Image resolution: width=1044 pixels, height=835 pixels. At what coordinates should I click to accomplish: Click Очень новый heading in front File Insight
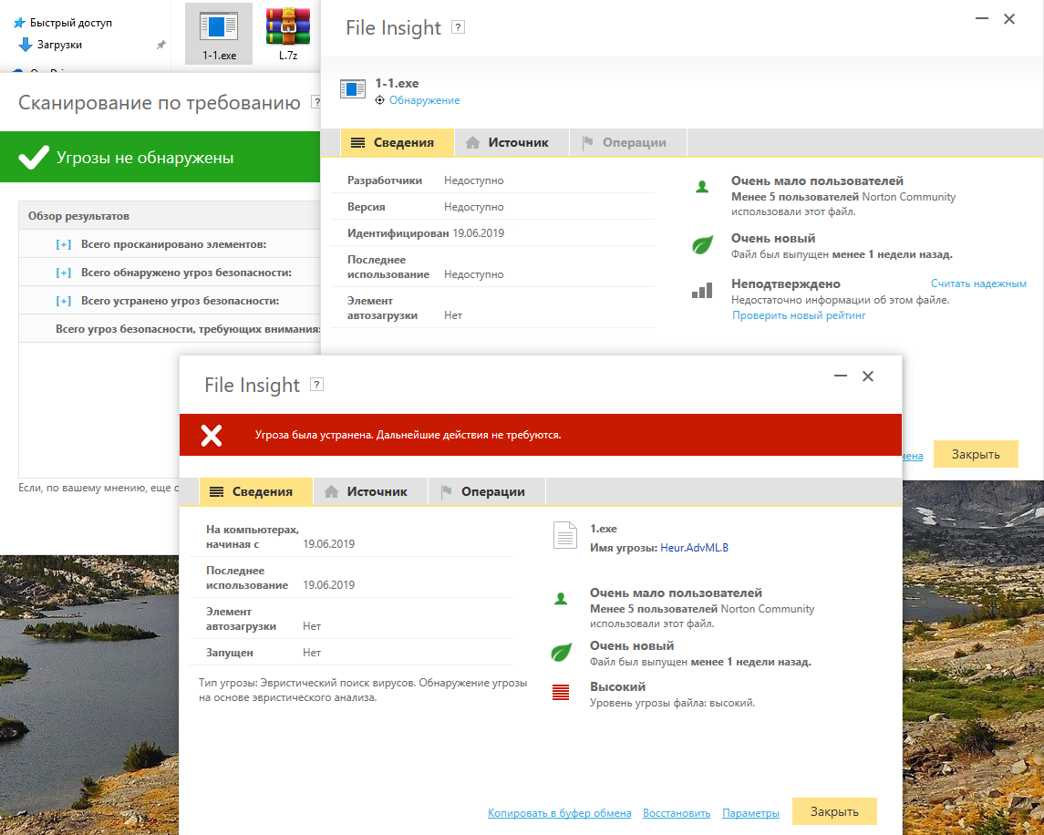632,645
